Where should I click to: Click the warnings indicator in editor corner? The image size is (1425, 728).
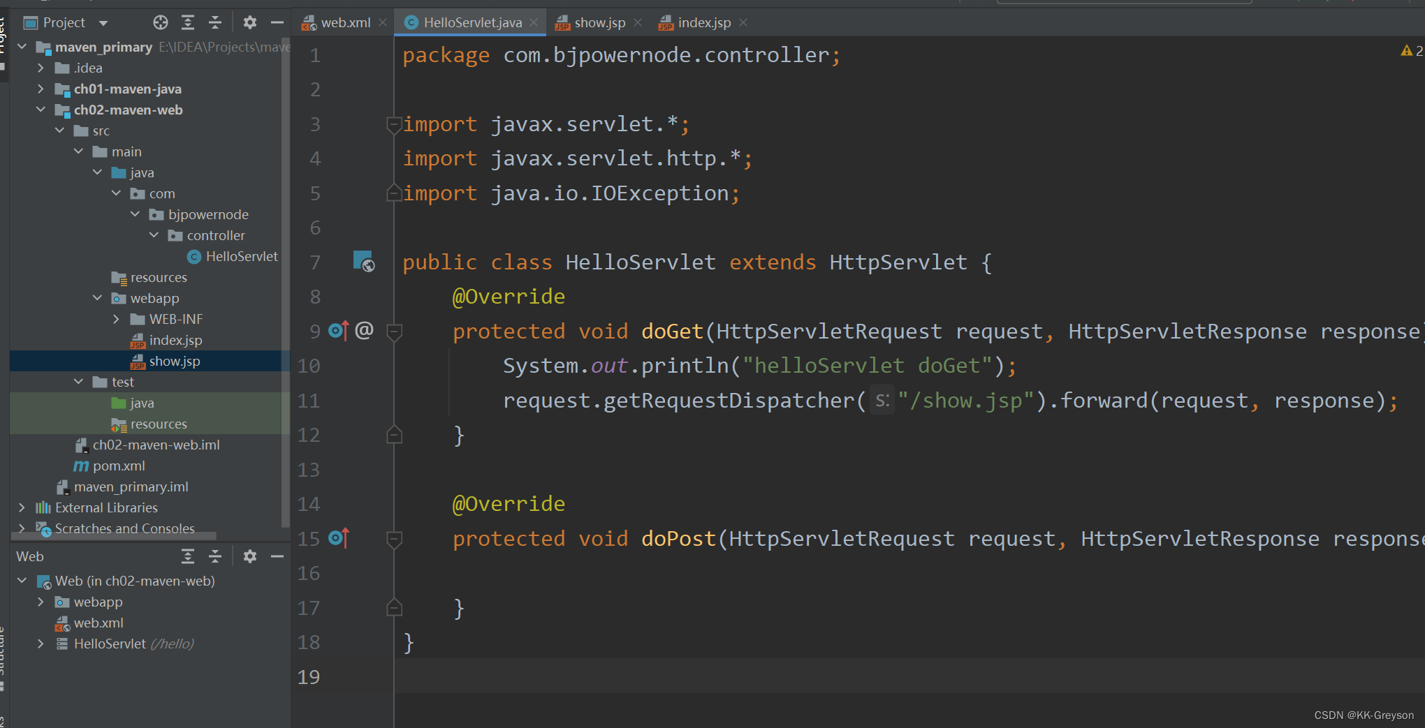point(1412,51)
